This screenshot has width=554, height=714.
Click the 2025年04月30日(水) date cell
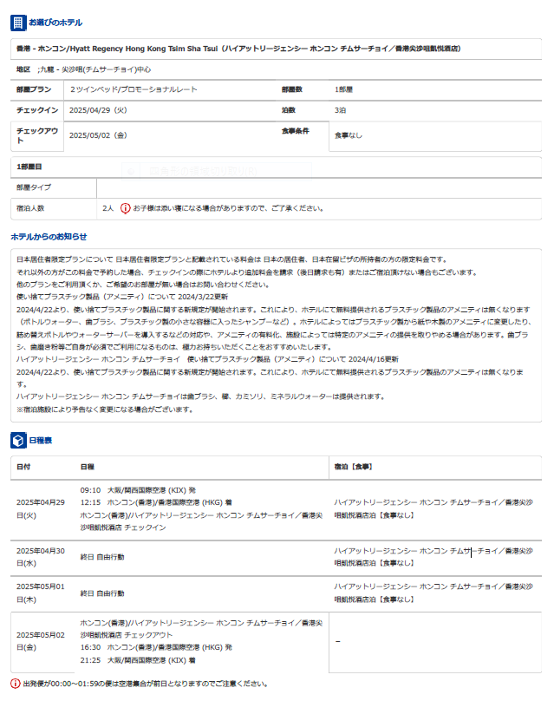[x=41, y=557]
